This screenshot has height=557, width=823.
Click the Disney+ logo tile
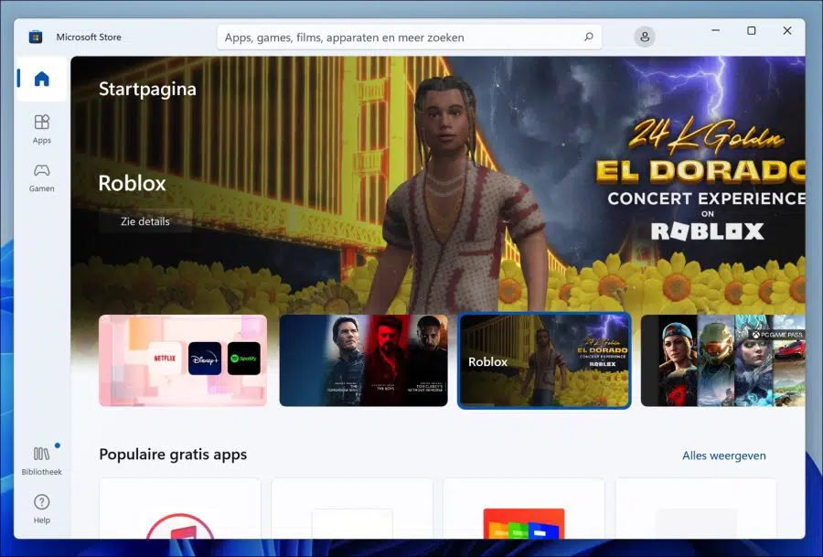coord(205,359)
